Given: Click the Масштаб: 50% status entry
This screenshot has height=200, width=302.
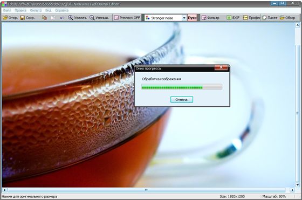Looking at the screenshot, I should (x=274, y=196).
